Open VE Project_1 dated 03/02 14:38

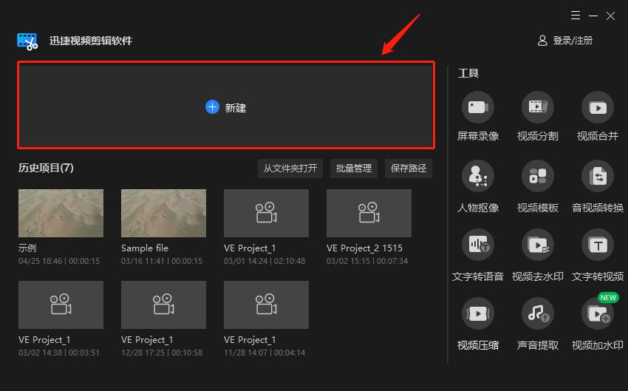(x=61, y=305)
